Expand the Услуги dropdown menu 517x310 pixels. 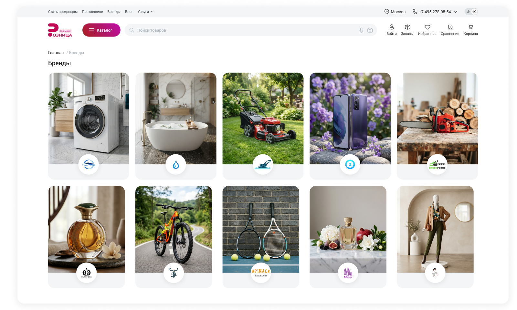point(145,12)
